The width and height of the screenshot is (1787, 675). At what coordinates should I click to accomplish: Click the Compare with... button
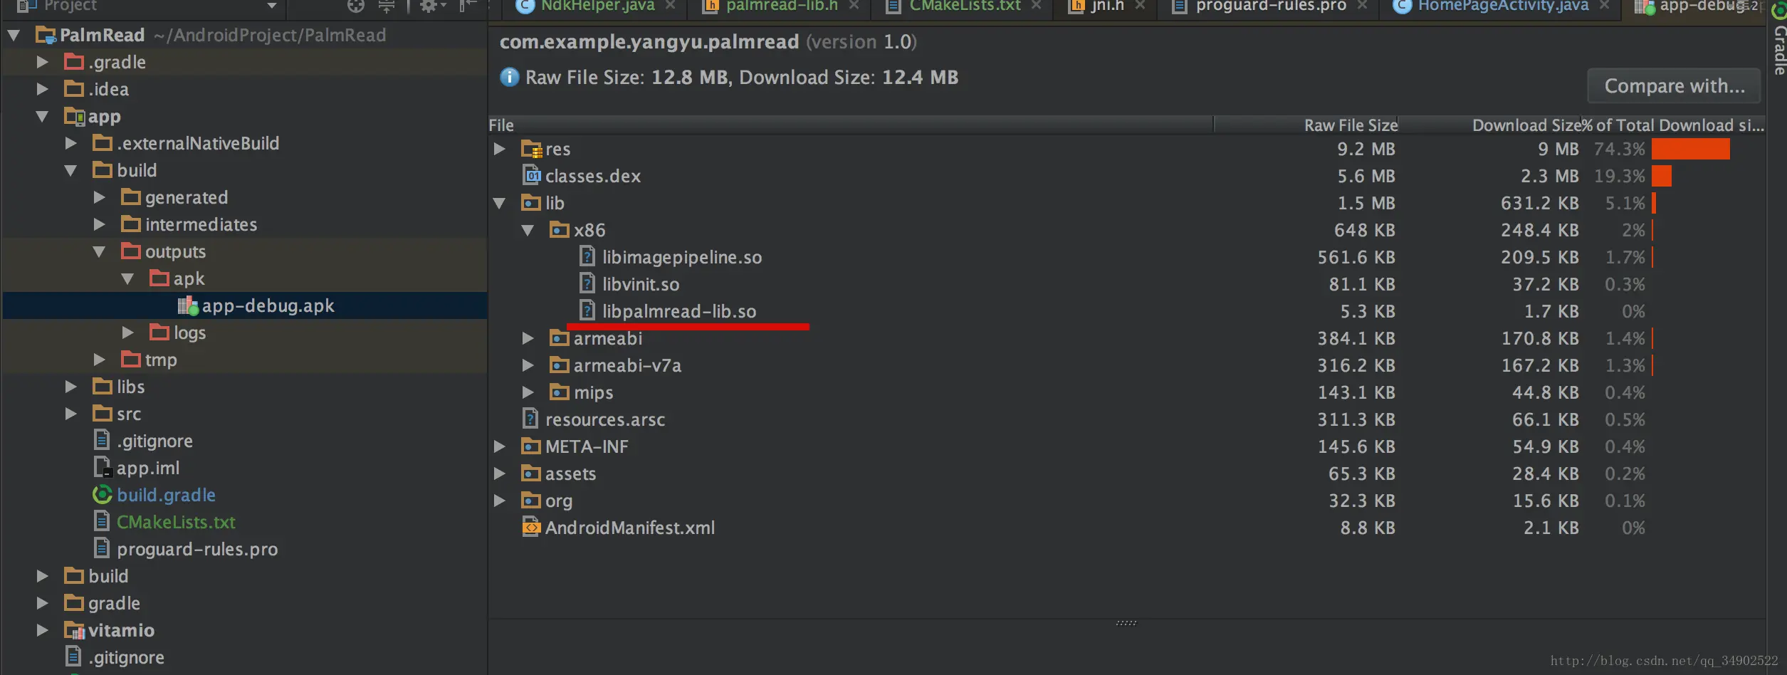pyautogui.click(x=1674, y=86)
